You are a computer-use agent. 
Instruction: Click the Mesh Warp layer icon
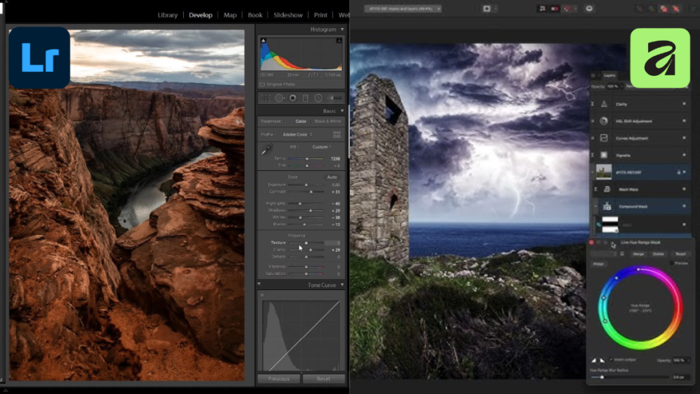click(x=606, y=189)
